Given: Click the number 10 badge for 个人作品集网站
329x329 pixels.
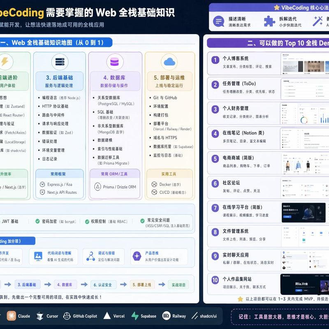Looking at the screenshot, I should (215, 280).
